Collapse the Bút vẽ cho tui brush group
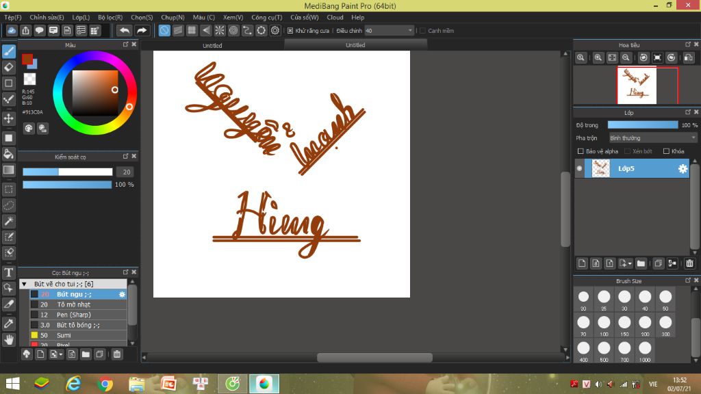 point(24,284)
